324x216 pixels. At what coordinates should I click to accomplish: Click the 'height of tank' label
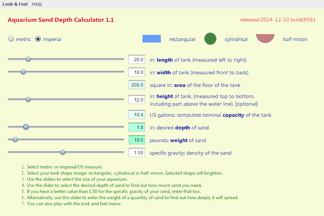[x=204, y=100]
